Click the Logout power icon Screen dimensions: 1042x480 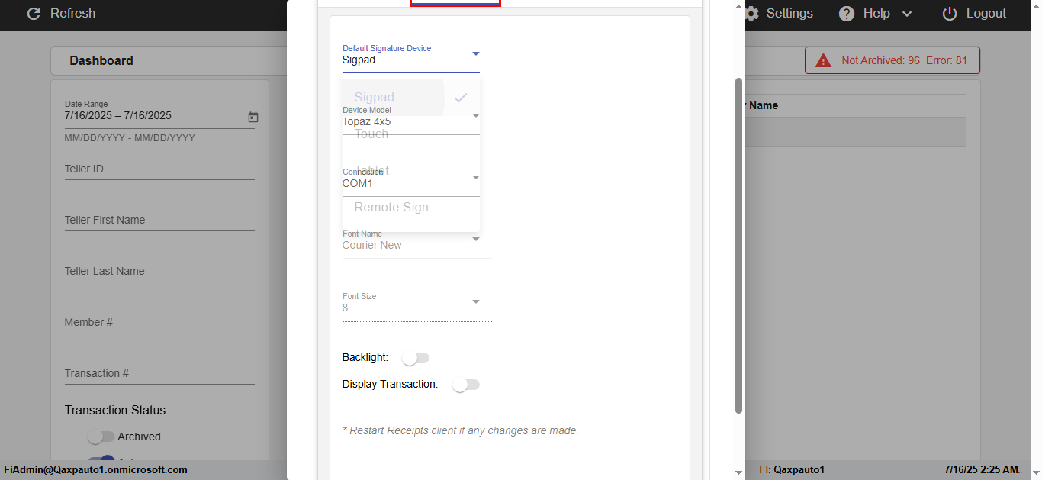point(950,14)
